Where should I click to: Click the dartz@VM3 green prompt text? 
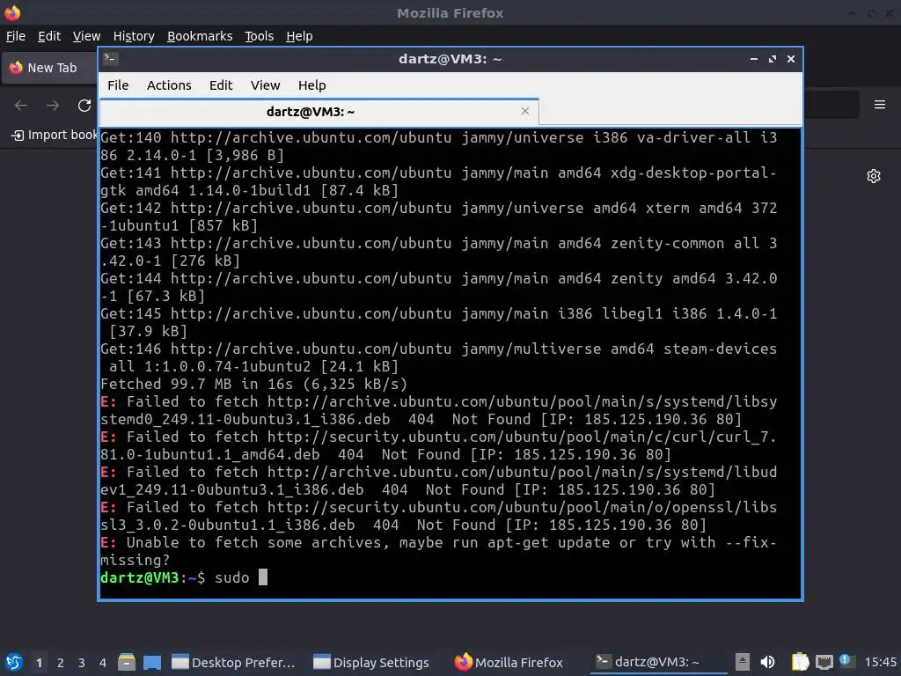point(140,577)
